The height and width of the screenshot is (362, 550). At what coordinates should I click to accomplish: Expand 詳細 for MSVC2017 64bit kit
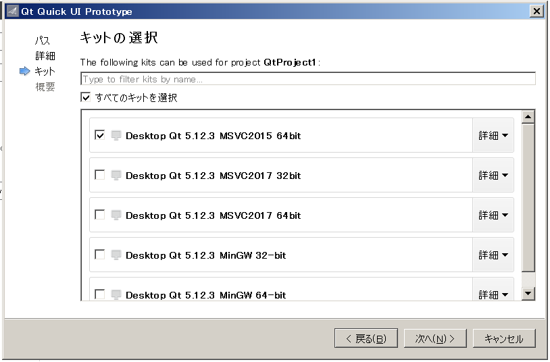(493, 215)
